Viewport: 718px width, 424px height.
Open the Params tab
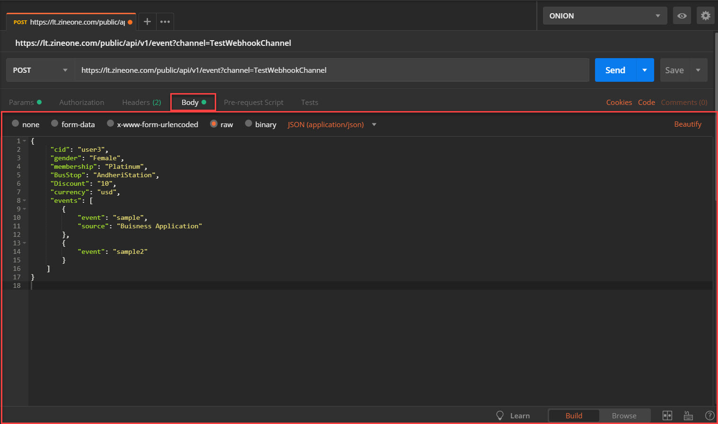pyautogui.click(x=25, y=102)
